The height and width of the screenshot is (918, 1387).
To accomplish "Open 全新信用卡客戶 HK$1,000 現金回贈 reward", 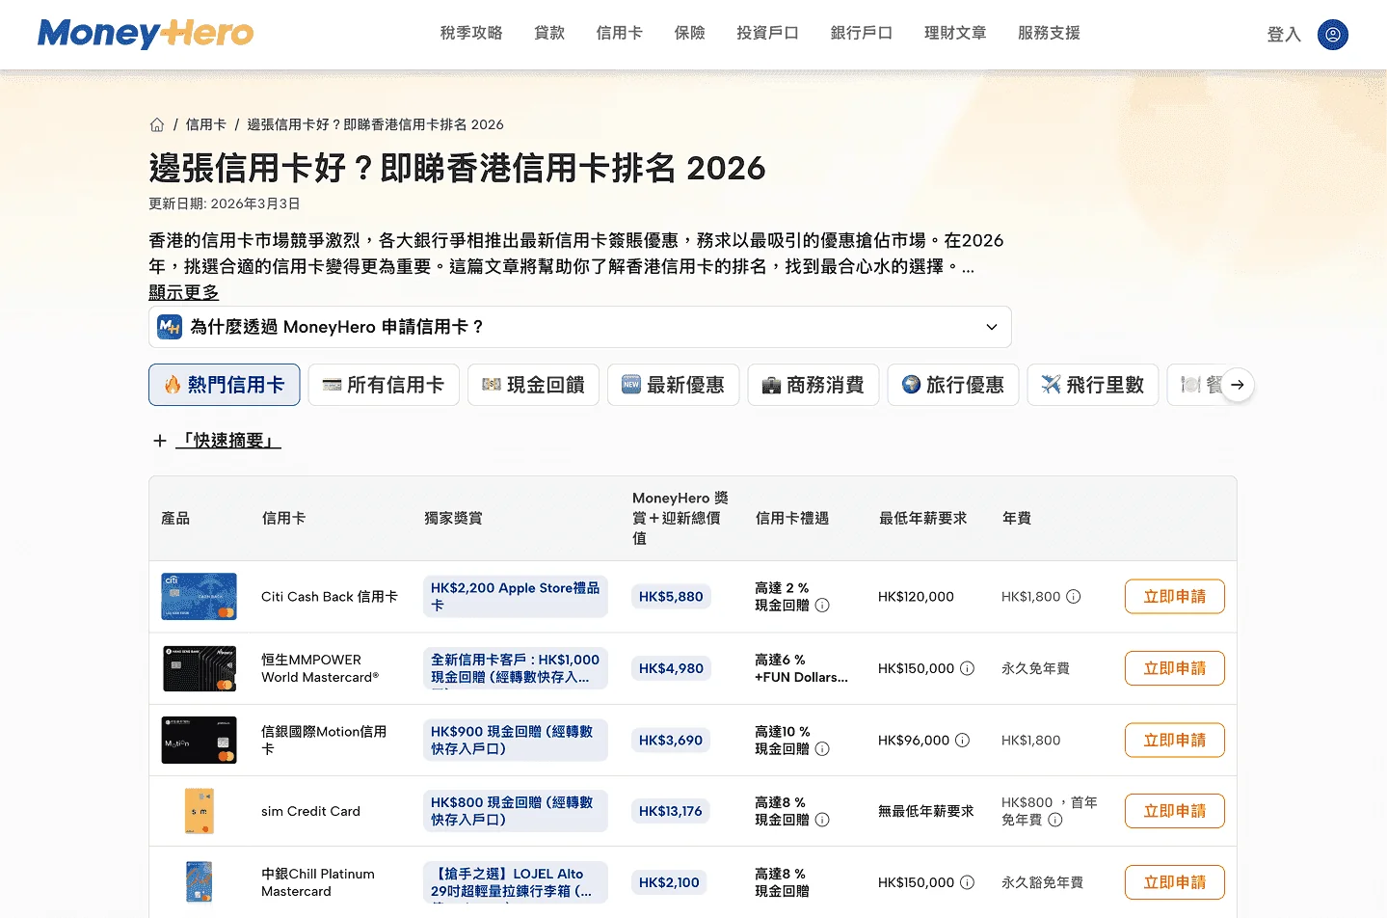I will (x=516, y=668).
